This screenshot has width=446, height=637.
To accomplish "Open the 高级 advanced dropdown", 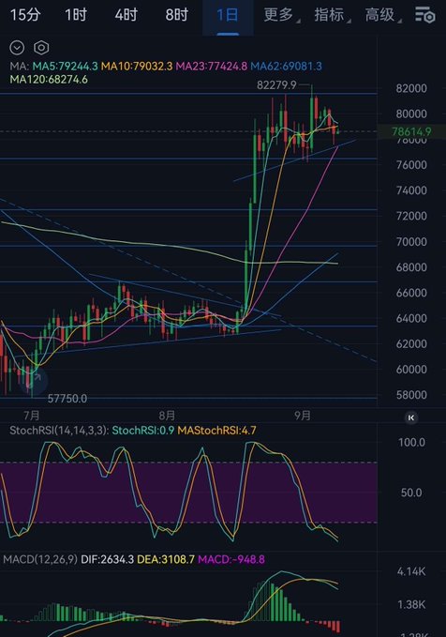I will [382, 15].
